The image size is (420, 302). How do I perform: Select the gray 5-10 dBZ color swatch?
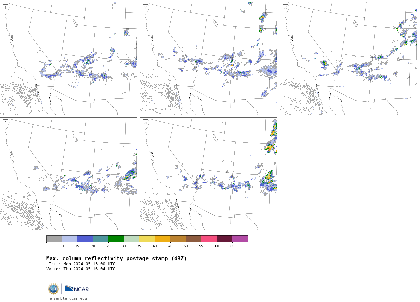click(x=54, y=239)
